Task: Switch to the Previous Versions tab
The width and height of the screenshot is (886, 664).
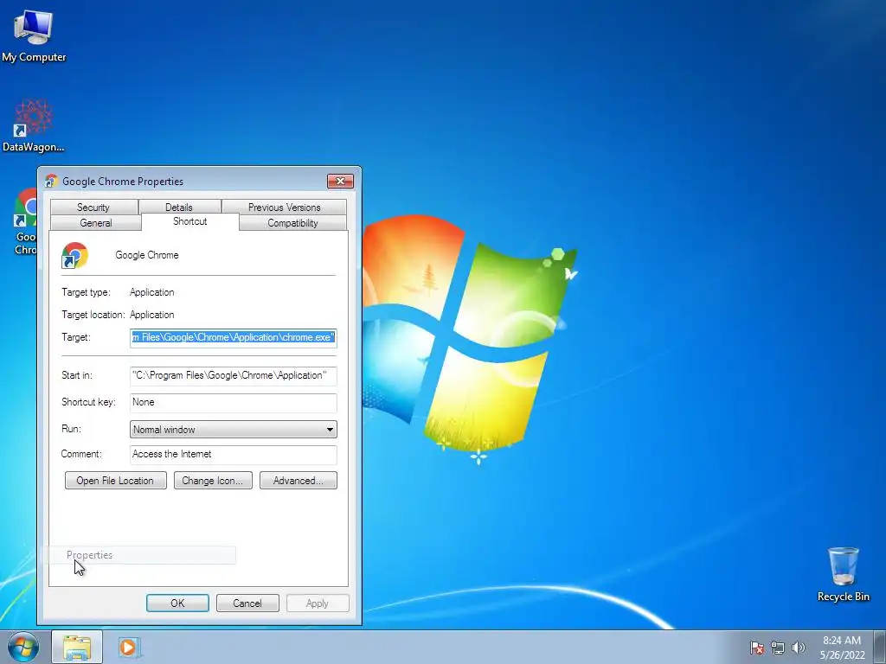Action: 284,207
